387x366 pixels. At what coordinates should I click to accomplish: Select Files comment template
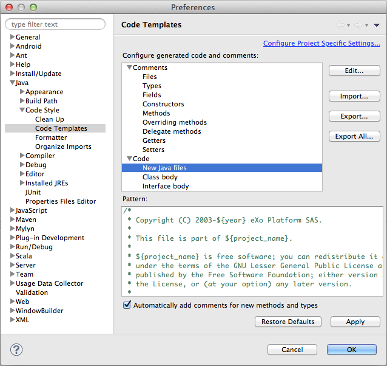pos(150,77)
